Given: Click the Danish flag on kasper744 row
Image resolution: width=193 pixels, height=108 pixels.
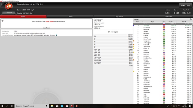Looking at the screenshot, I should pyautogui.click(x=164, y=83).
